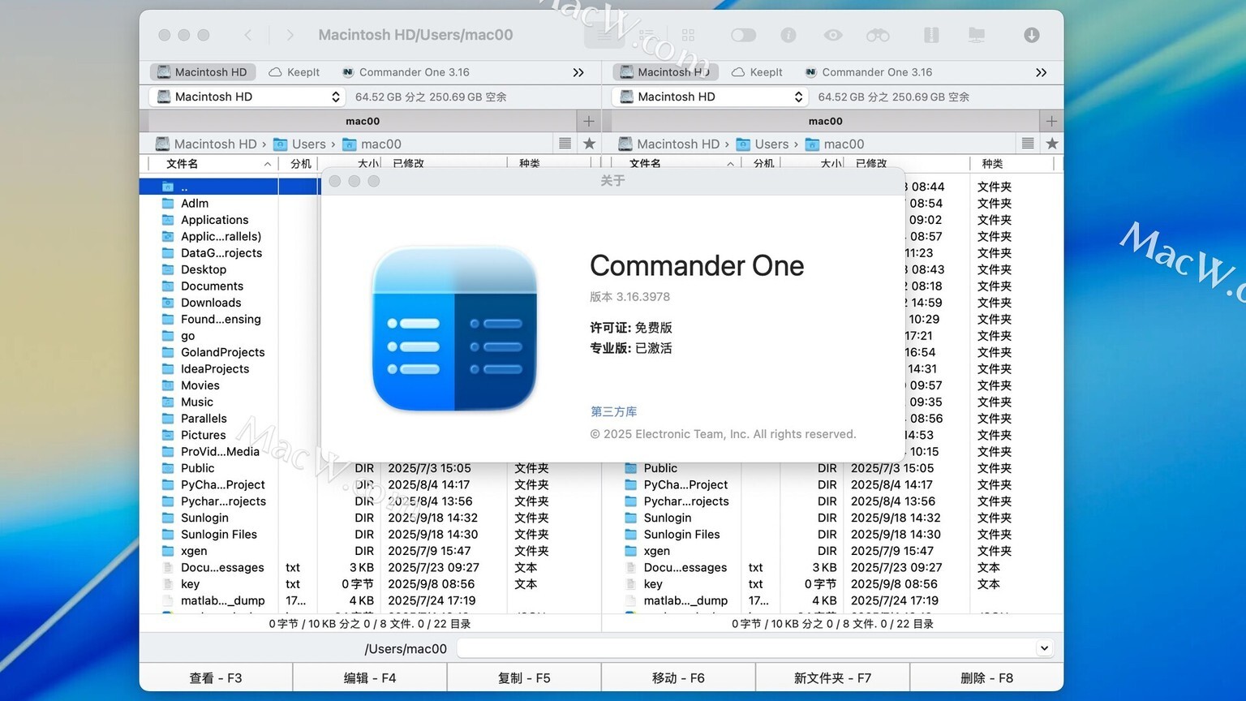Open the 第三方库 link in About dialog

(x=613, y=411)
